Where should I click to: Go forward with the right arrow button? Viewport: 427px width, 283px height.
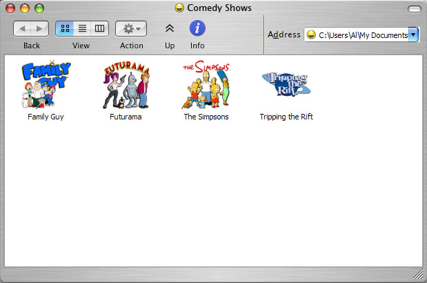tap(40, 28)
